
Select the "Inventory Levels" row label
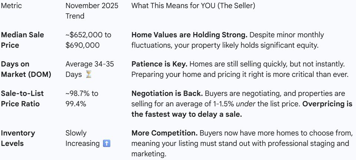[18, 138]
